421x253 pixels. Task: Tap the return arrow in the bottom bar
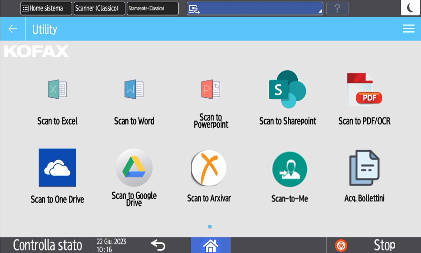[158, 245]
